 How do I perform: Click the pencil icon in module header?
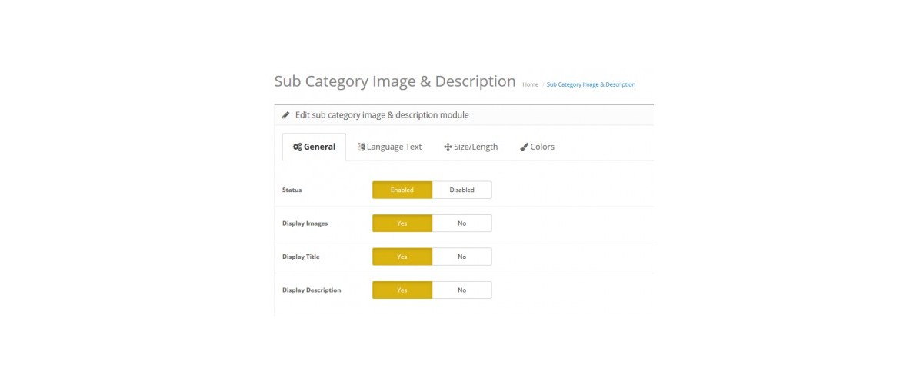coord(286,115)
